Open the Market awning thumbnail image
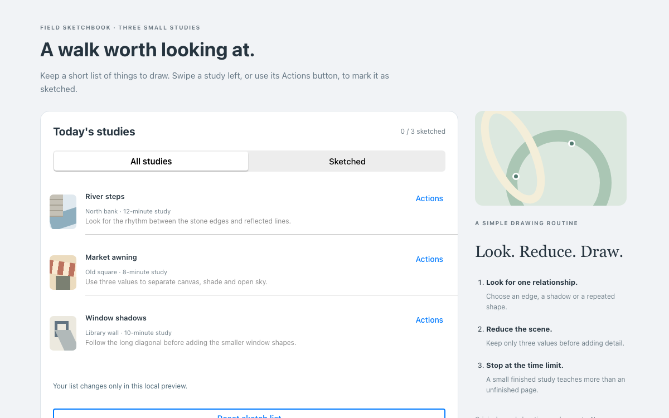 point(63,273)
